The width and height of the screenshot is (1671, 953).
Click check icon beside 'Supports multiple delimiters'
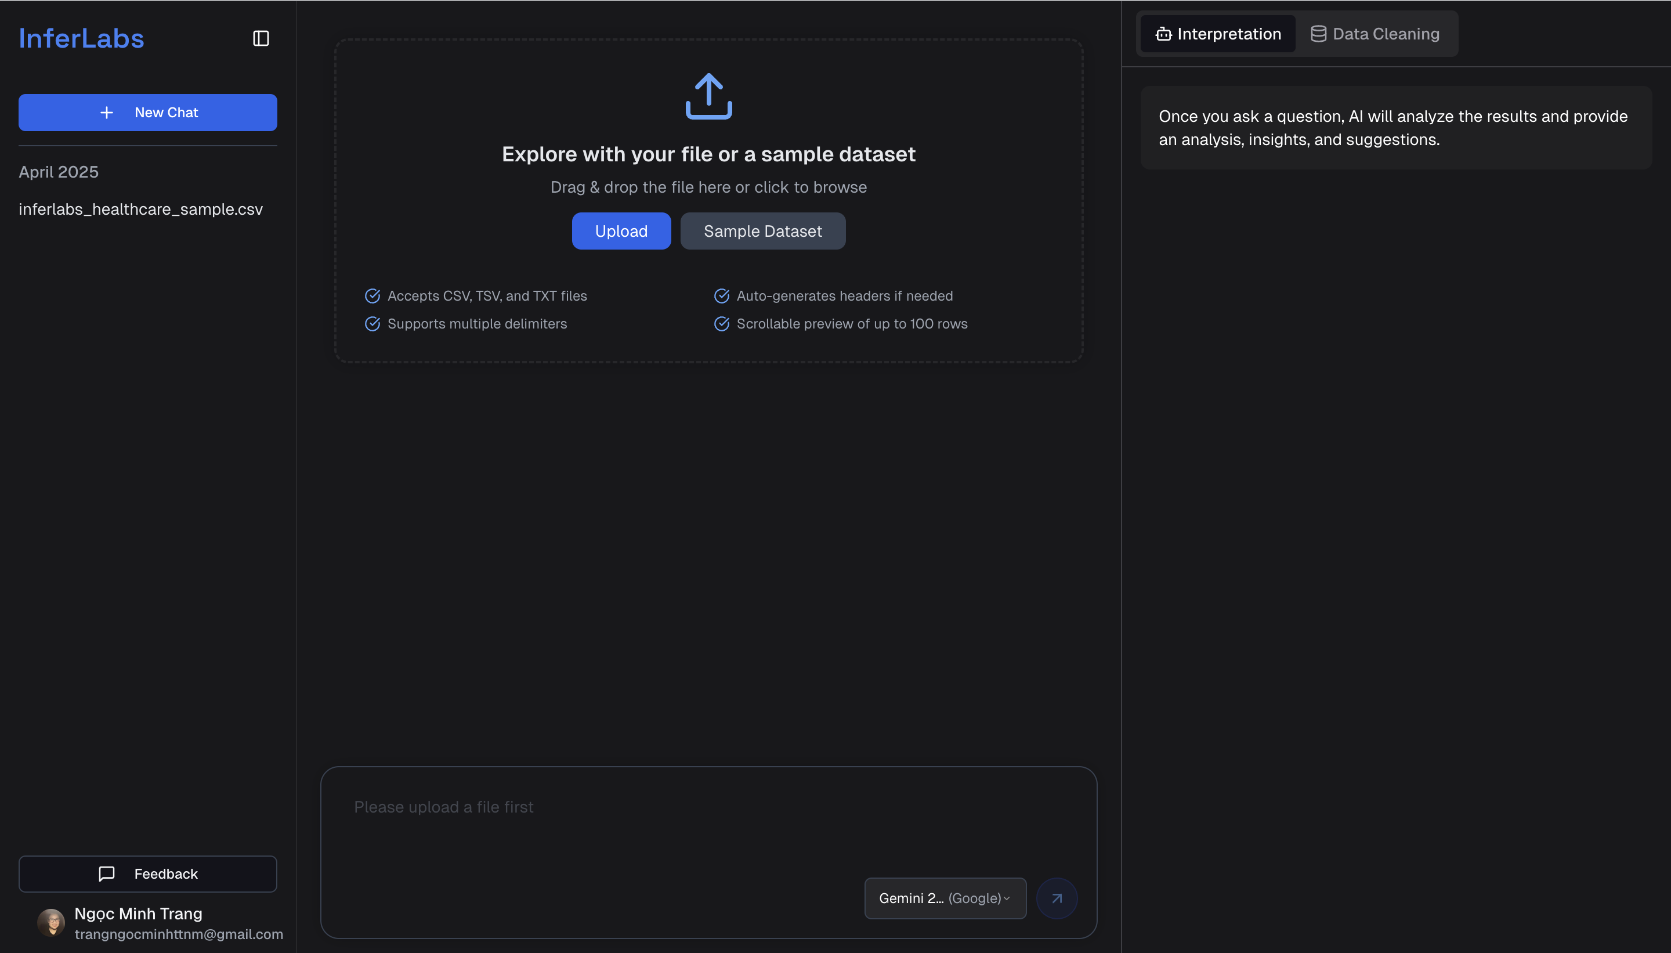click(x=372, y=324)
